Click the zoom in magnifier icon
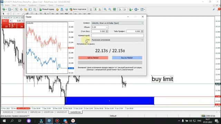221x124 pixels. [x=105, y=9]
